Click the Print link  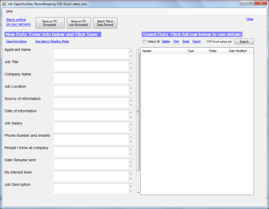(x=176, y=41)
